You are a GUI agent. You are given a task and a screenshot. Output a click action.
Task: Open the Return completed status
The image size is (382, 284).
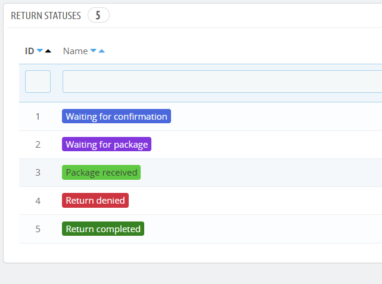pos(103,229)
